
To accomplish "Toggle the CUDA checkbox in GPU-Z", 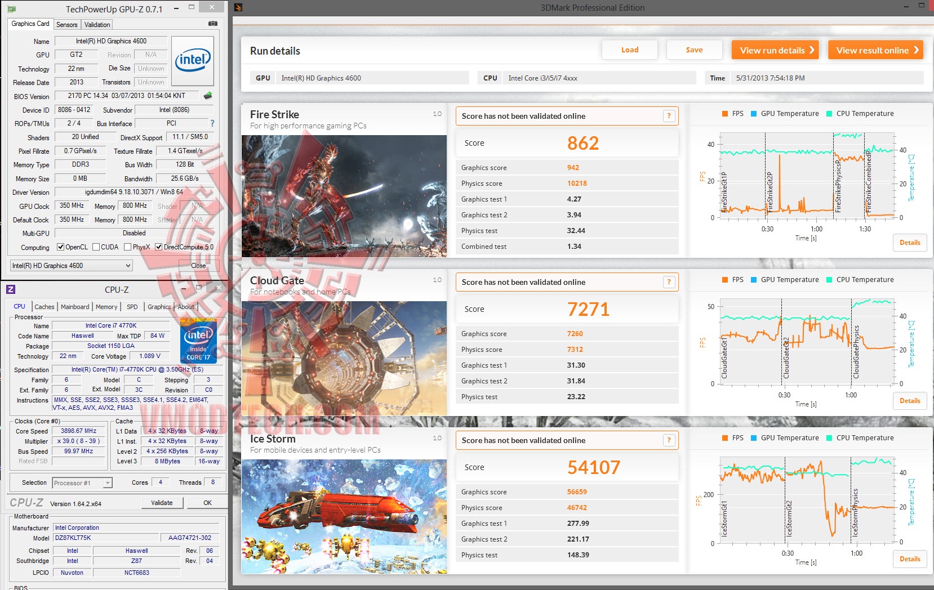I will click(96, 247).
